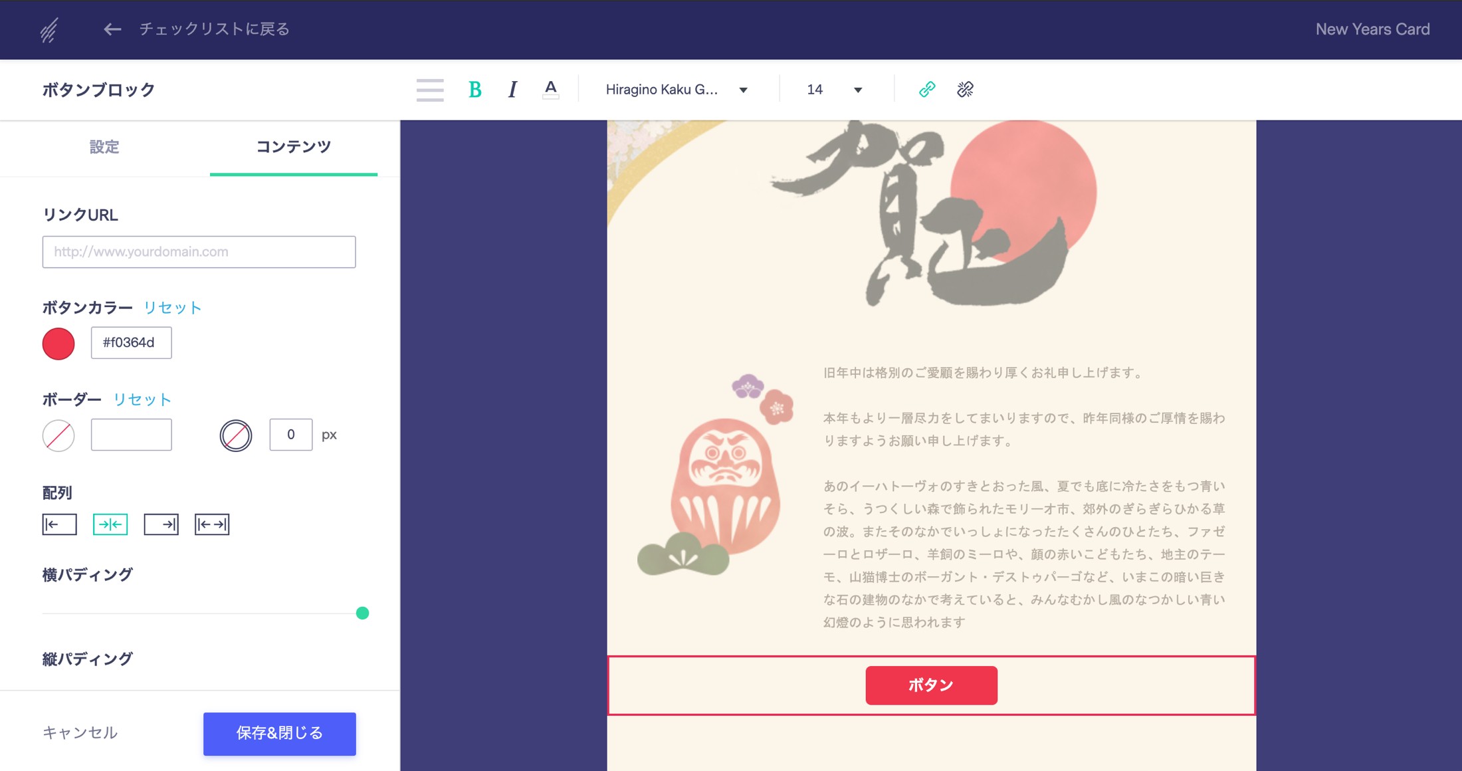Open the text alignment menu icon
This screenshot has width=1462, height=771.
tap(430, 90)
